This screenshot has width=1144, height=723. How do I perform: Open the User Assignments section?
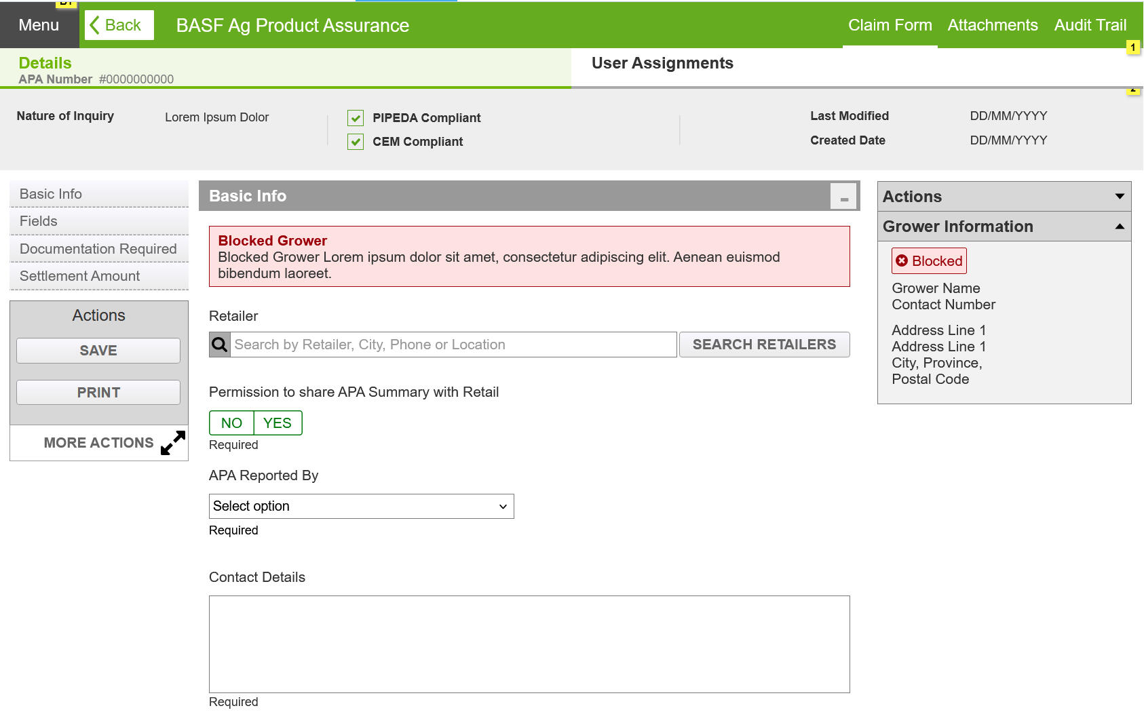coord(662,63)
